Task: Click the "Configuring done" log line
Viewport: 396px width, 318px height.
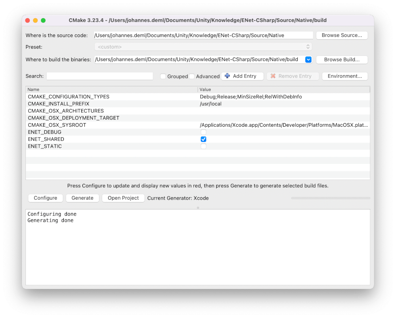Action: point(52,214)
